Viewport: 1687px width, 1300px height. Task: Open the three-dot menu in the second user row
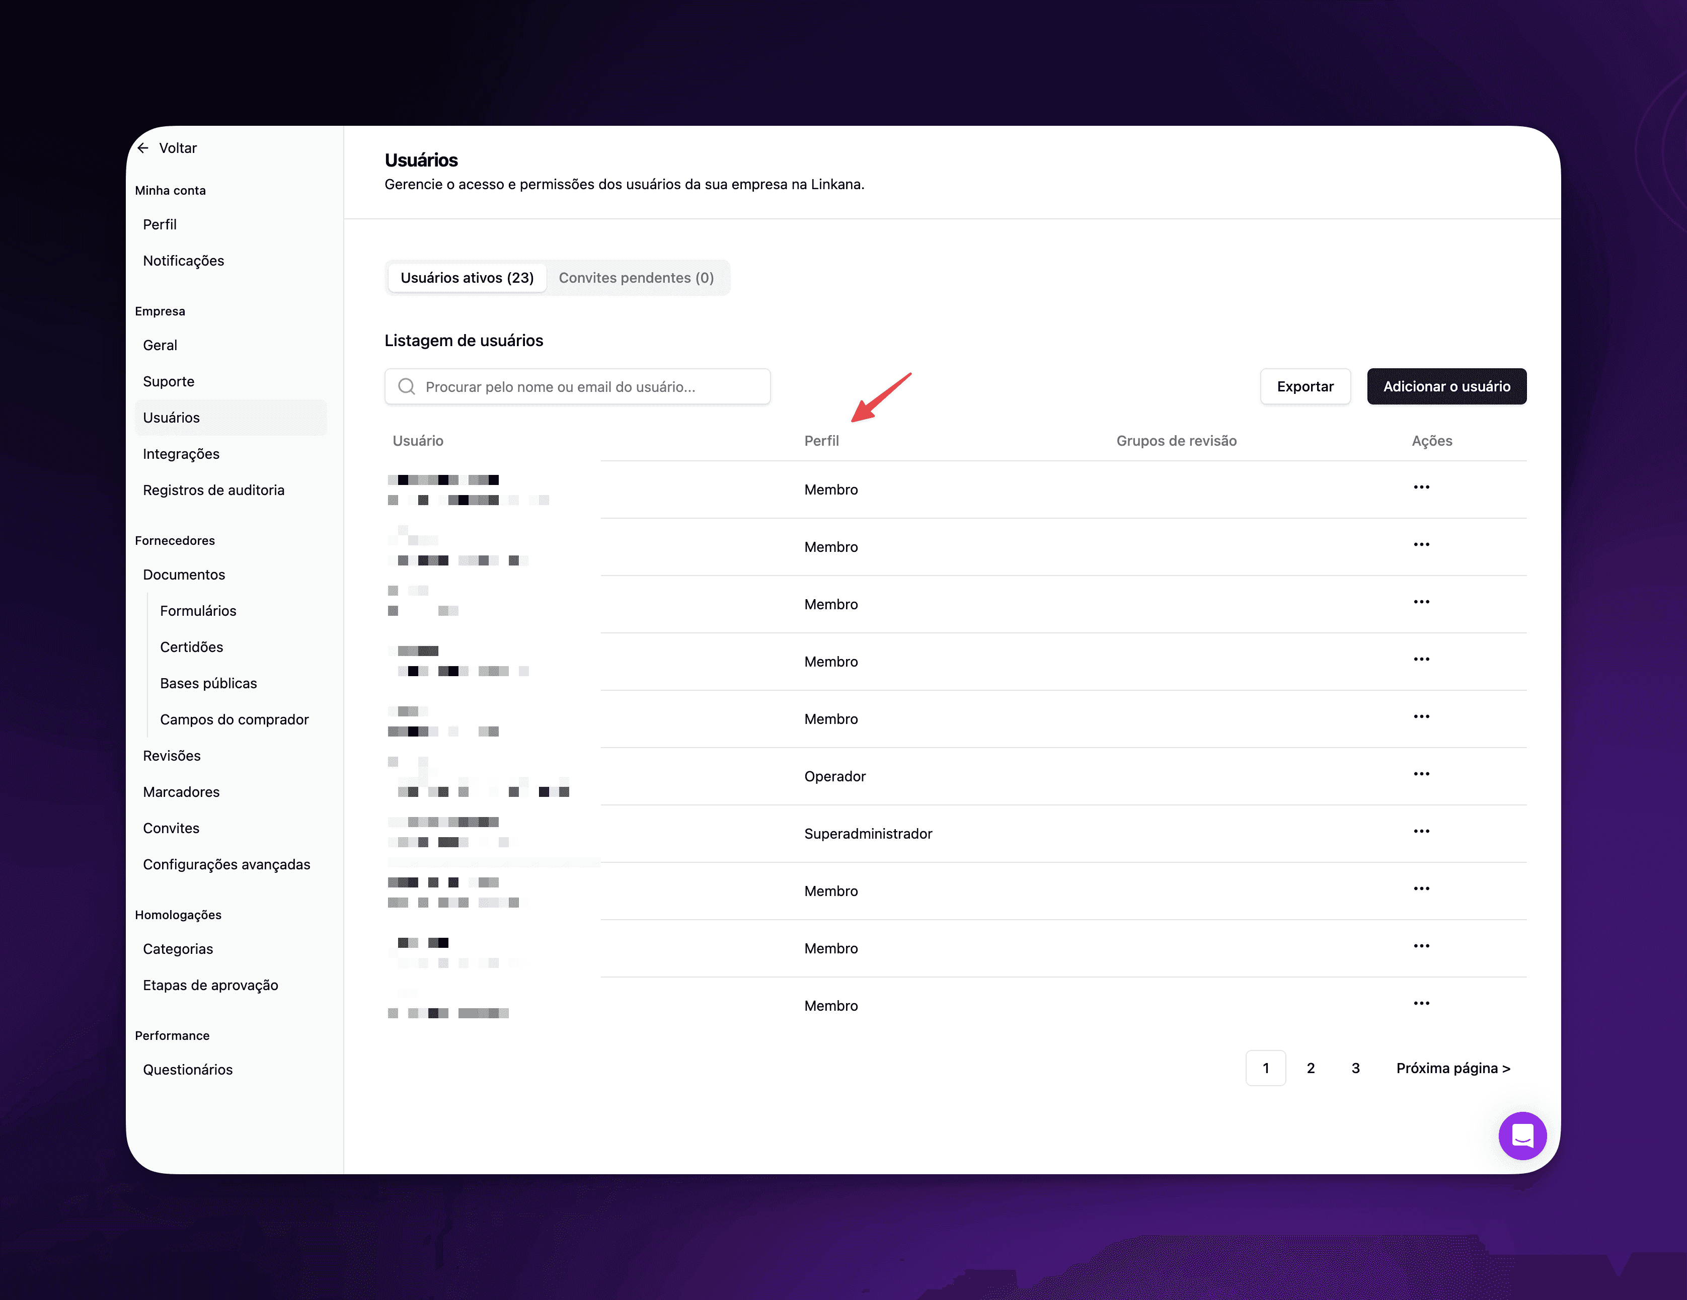[x=1421, y=545]
